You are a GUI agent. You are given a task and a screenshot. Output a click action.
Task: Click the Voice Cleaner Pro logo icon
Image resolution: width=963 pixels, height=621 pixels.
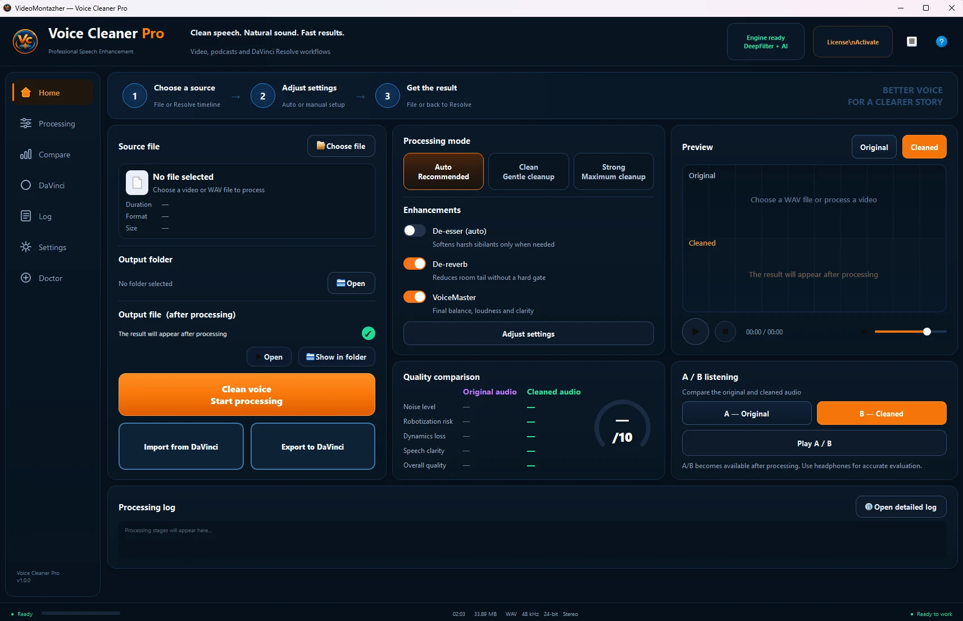point(25,42)
